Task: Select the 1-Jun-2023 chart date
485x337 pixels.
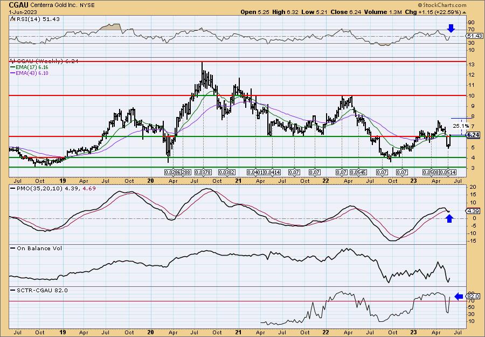Action: pyautogui.click(x=23, y=12)
